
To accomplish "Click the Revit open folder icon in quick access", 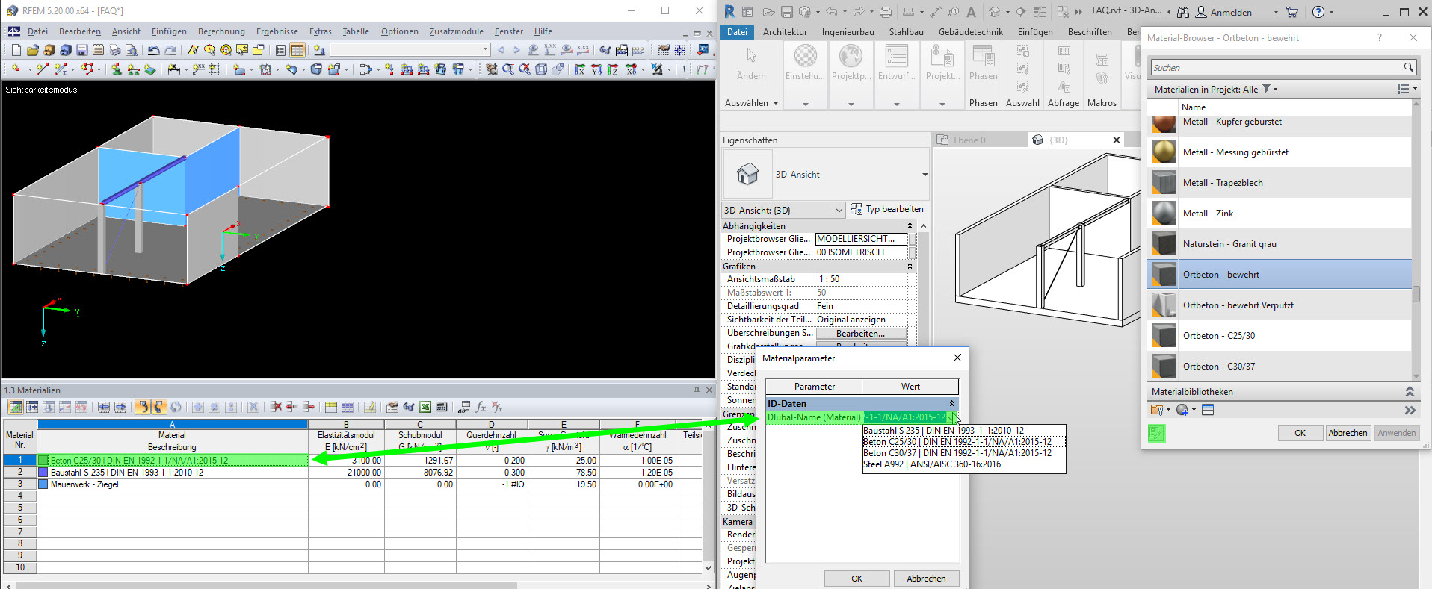I will tap(768, 12).
